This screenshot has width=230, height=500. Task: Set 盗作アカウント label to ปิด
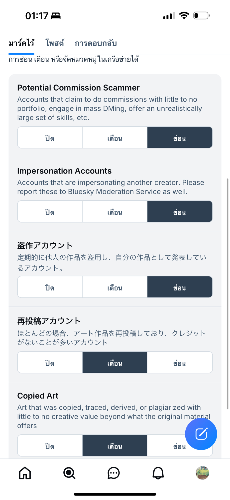coord(50,287)
